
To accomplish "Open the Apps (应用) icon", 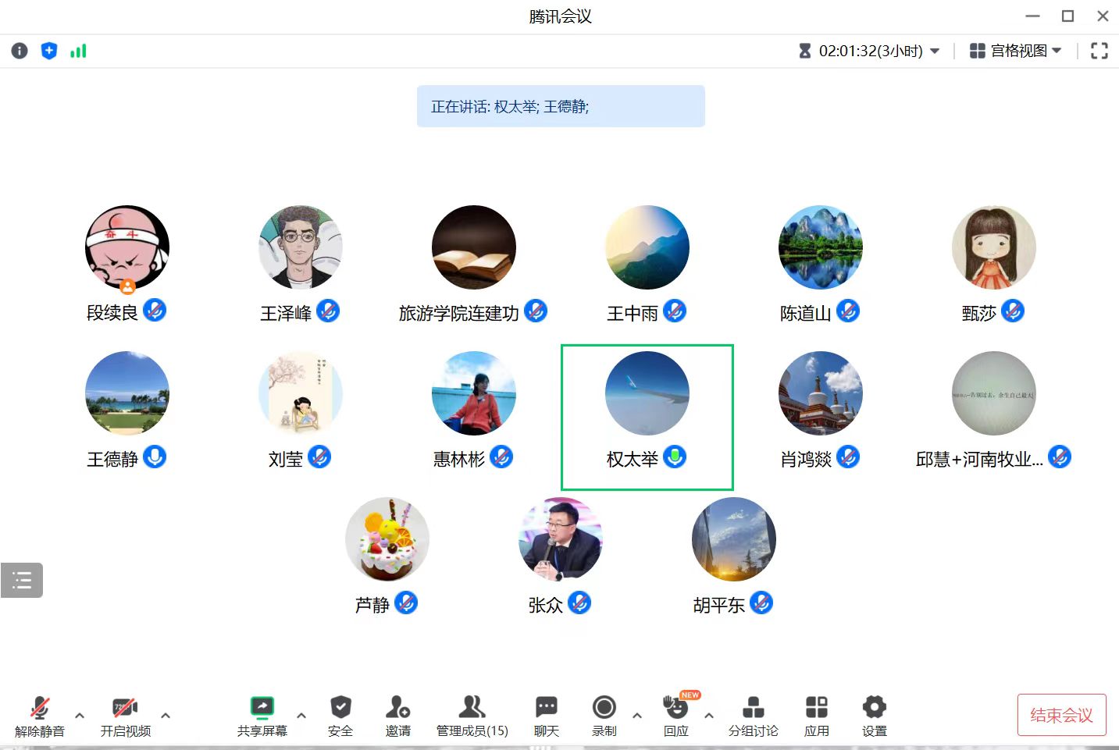I will tap(816, 715).
